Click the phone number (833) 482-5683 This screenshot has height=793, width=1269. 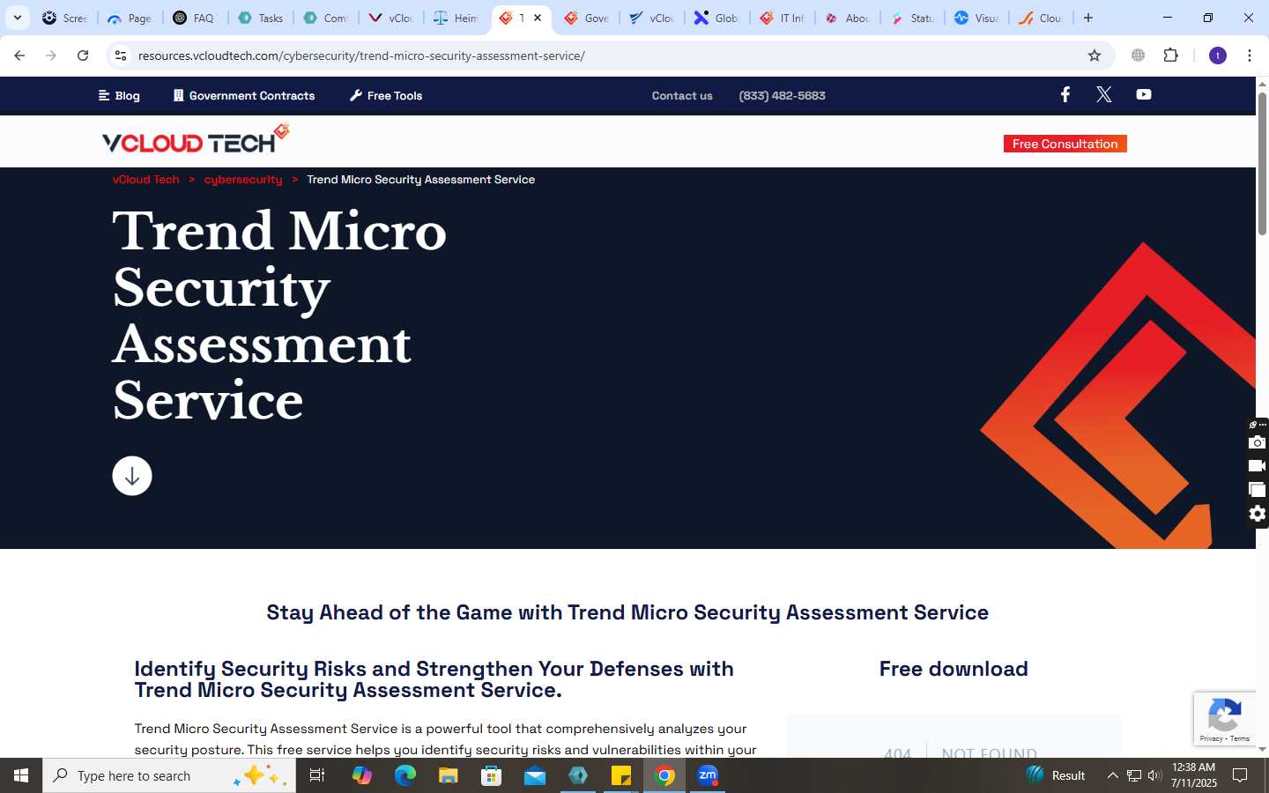(x=782, y=96)
